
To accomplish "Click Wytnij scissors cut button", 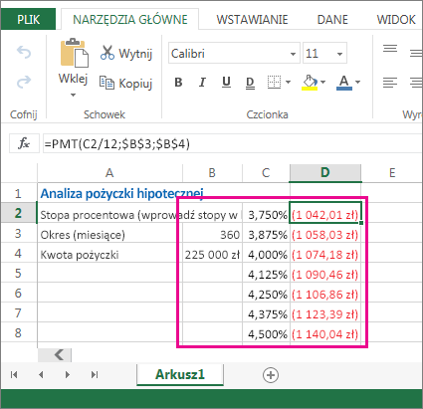I will (x=126, y=53).
